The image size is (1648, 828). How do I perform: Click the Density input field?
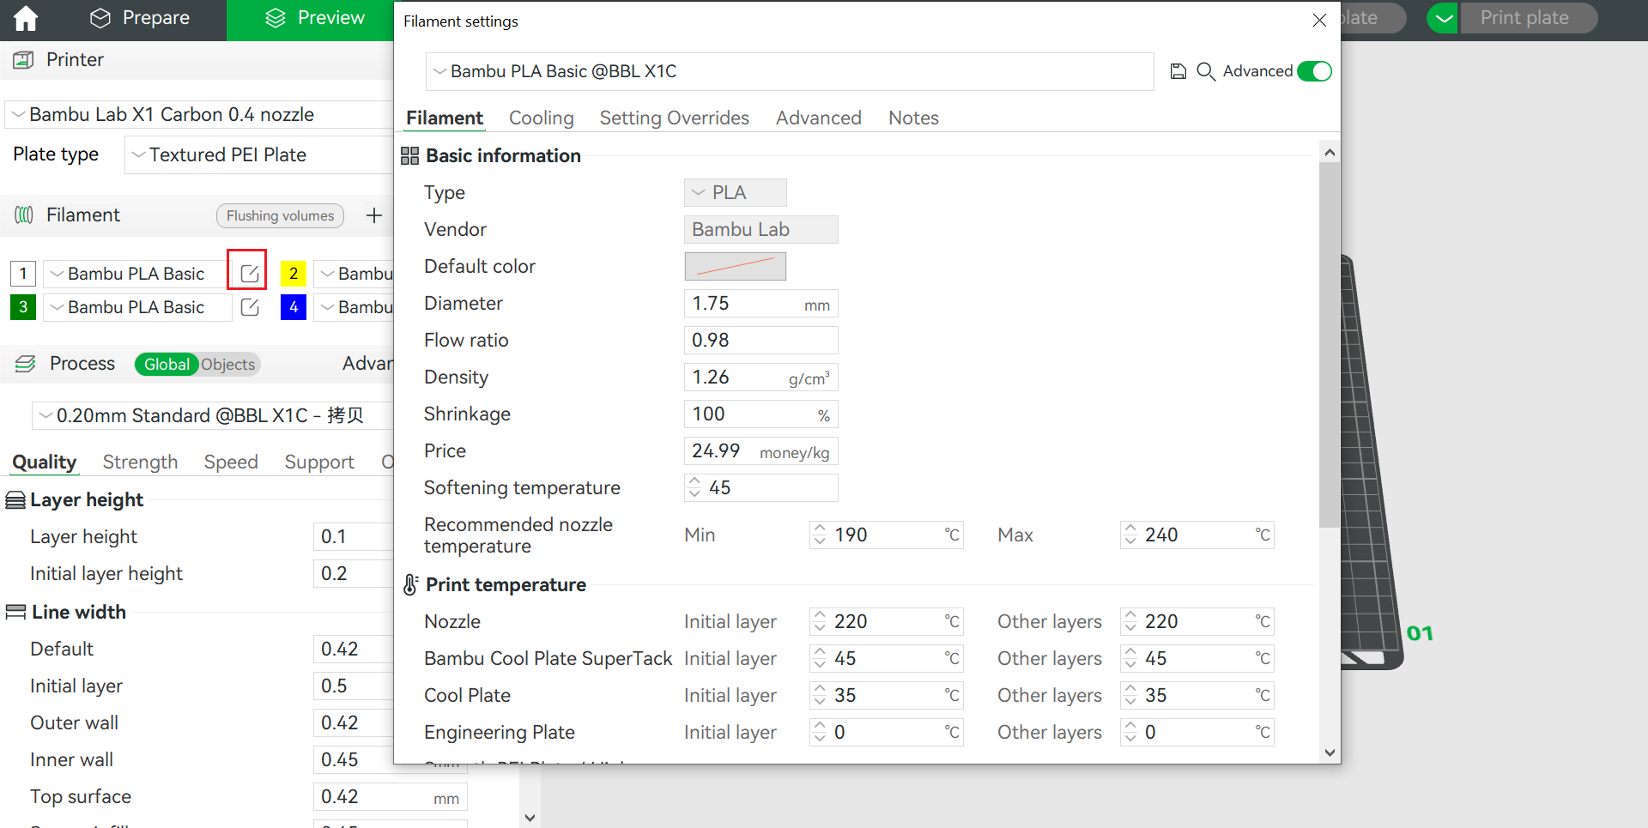[x=760, y=378]
